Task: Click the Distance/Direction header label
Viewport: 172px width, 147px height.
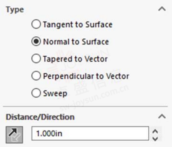Action: 40,117
